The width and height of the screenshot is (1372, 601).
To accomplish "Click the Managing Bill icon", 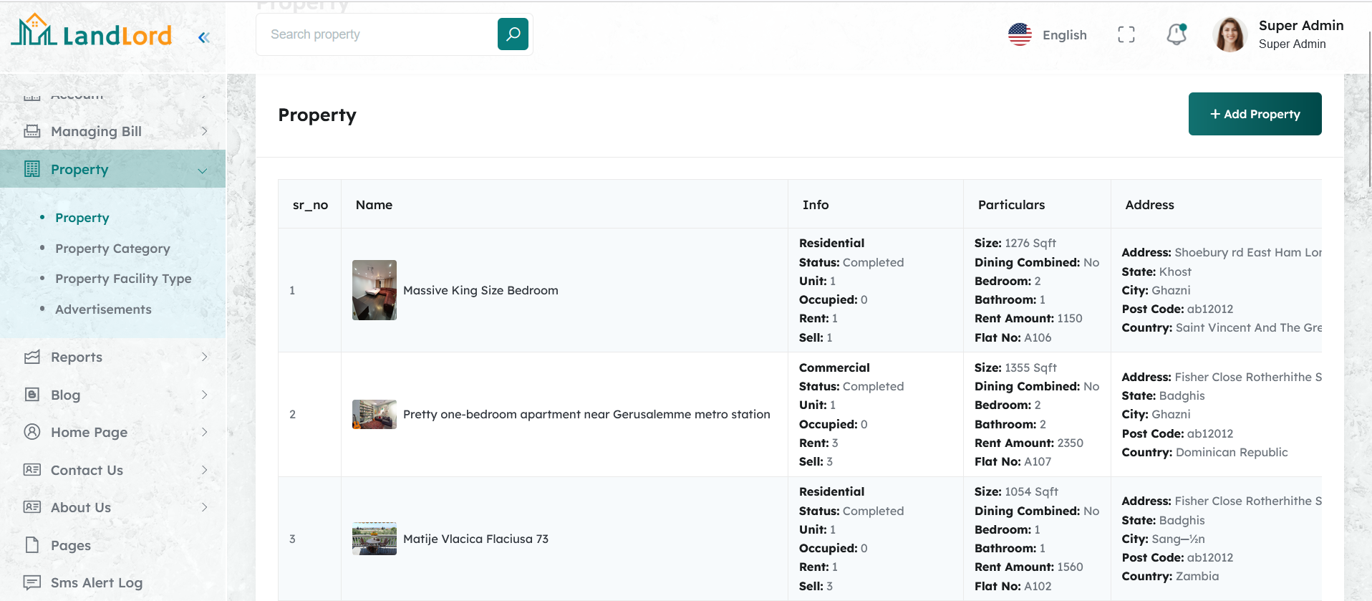I will tap(32, 131).
